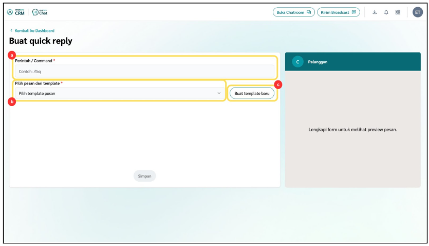Go back via Kembali ke Dashboard link
This screenshot has height=246, width=429.
point(34,31)
